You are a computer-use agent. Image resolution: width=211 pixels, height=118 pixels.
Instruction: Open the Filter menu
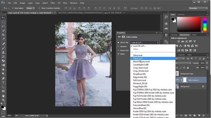[x=53, y=3]
